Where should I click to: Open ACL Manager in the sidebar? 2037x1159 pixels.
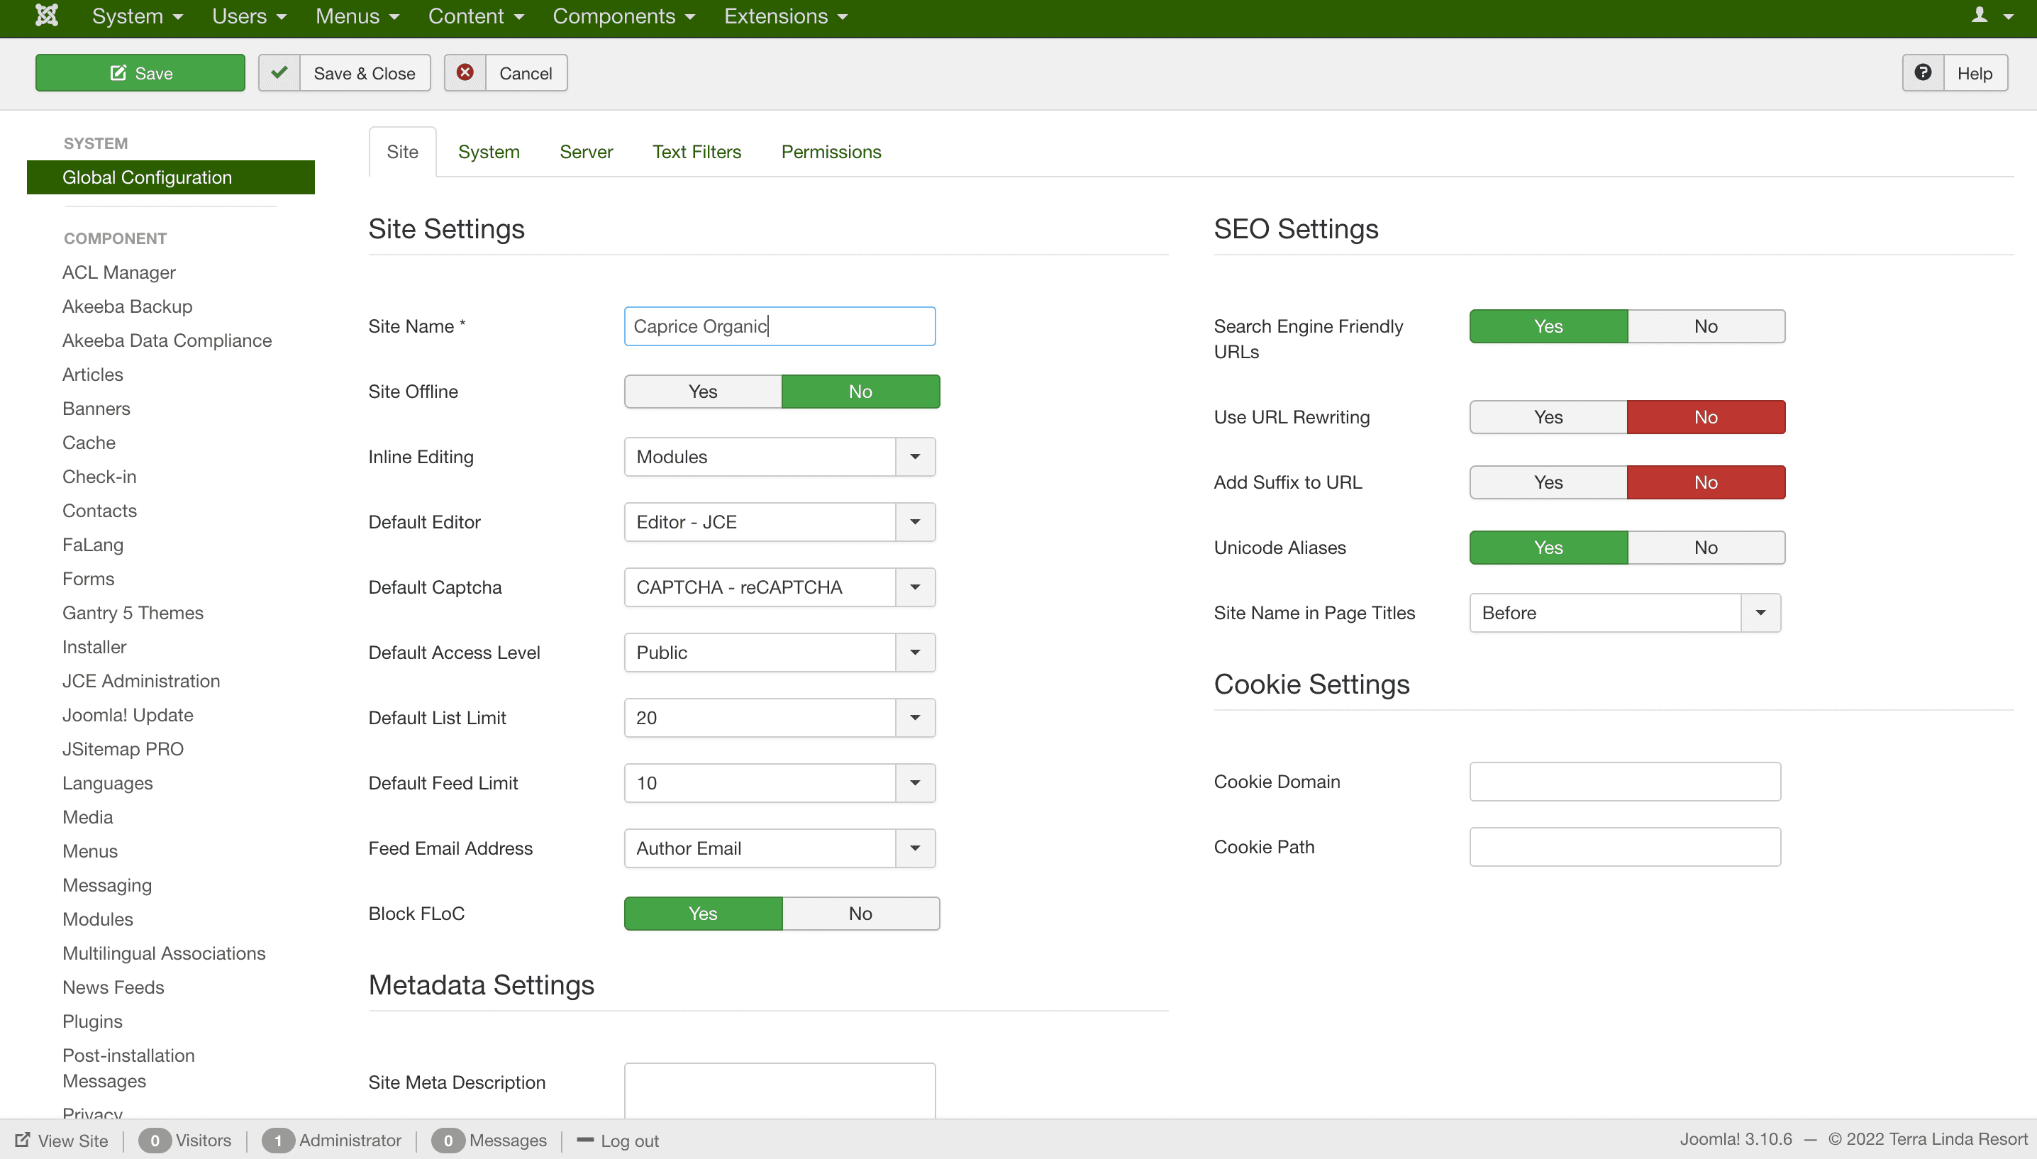(118, 272)
